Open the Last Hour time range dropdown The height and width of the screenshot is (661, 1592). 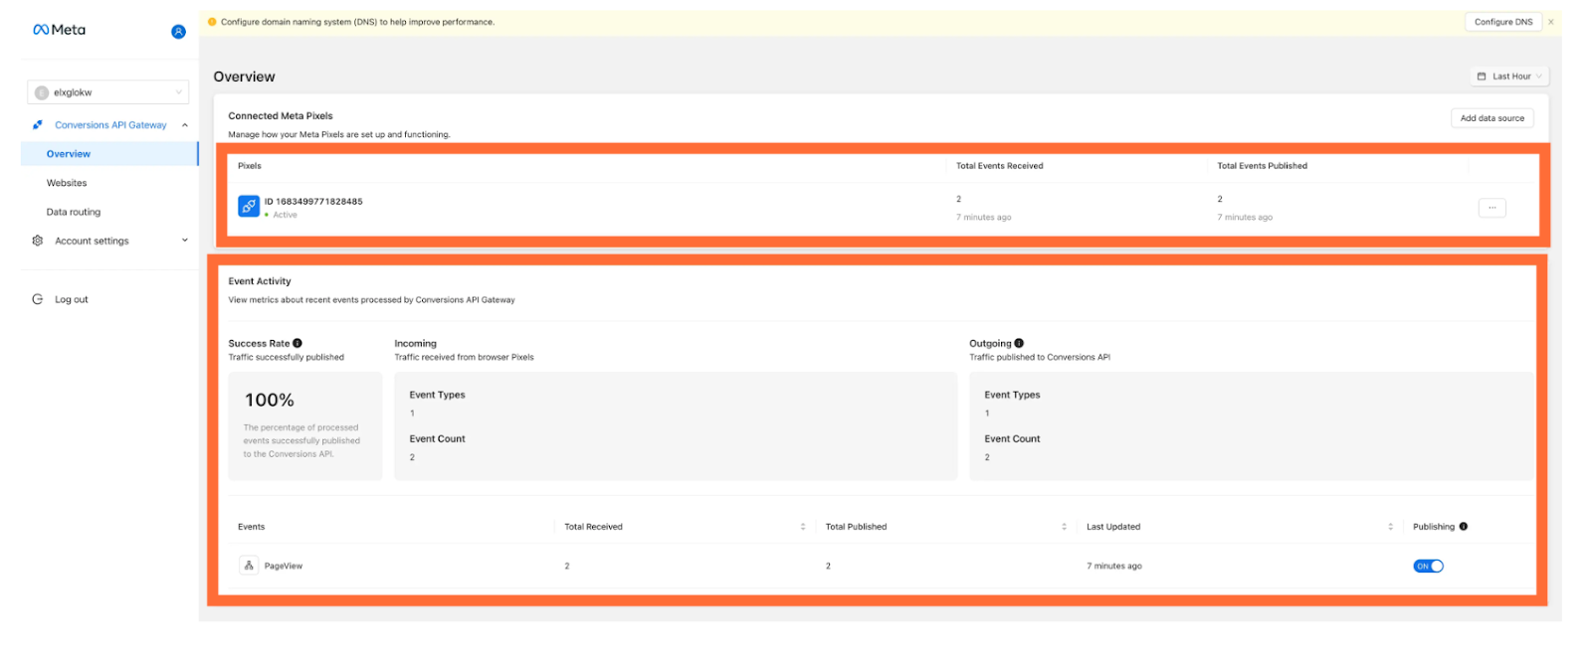coord(1508,77)
